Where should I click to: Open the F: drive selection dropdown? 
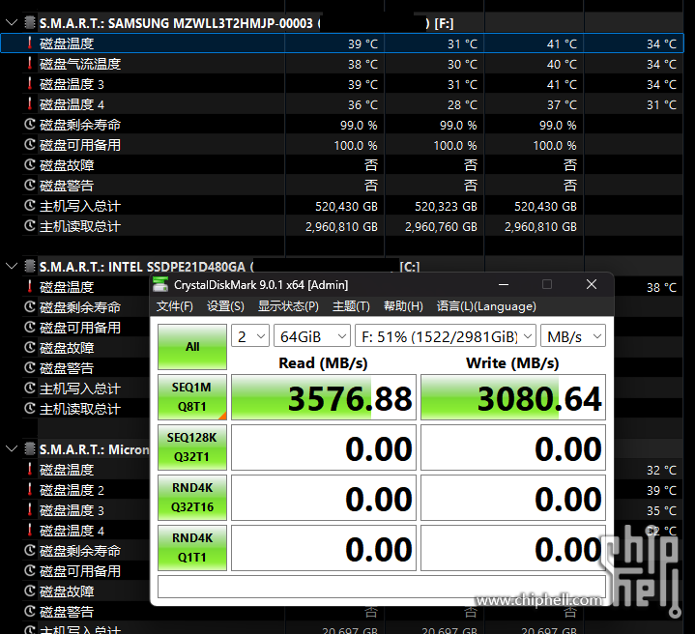445,336
